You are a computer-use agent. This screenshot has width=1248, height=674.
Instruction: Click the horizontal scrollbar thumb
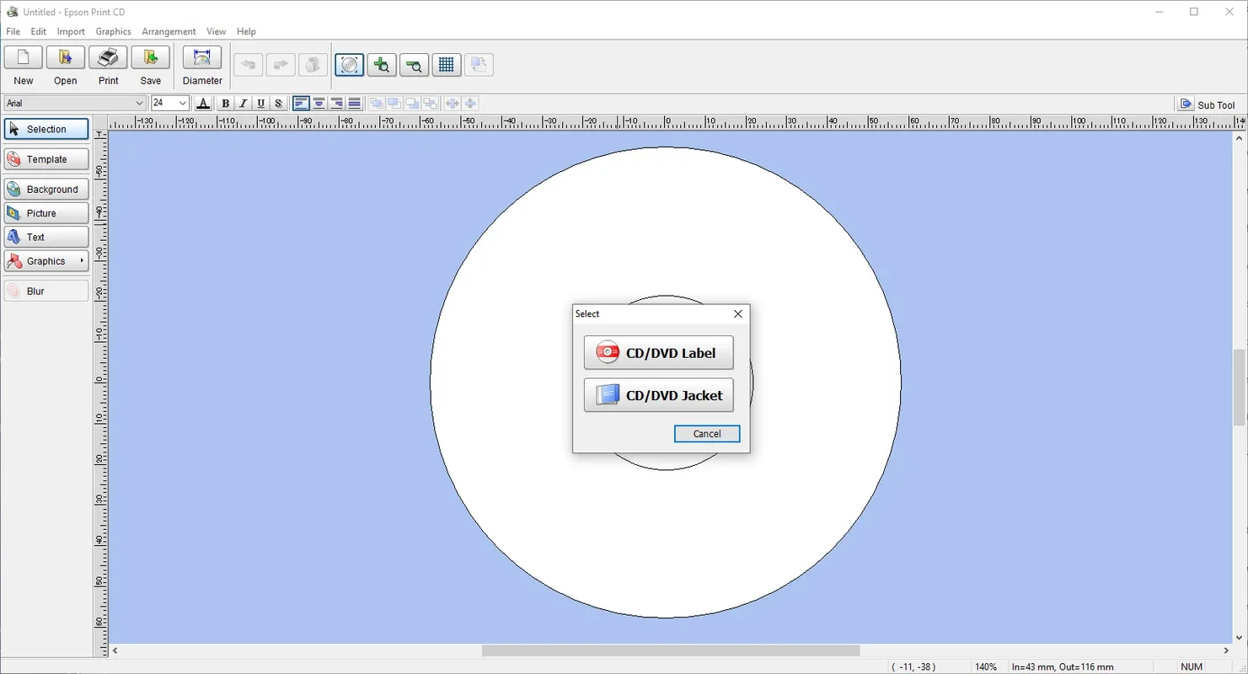671,650
